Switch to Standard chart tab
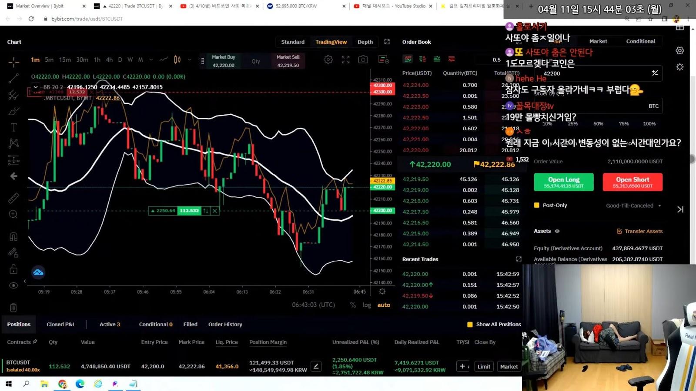This screenshot has width=696, height=391. point(293,42)
